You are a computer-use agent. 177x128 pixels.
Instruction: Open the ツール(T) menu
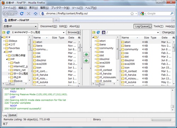78,8
